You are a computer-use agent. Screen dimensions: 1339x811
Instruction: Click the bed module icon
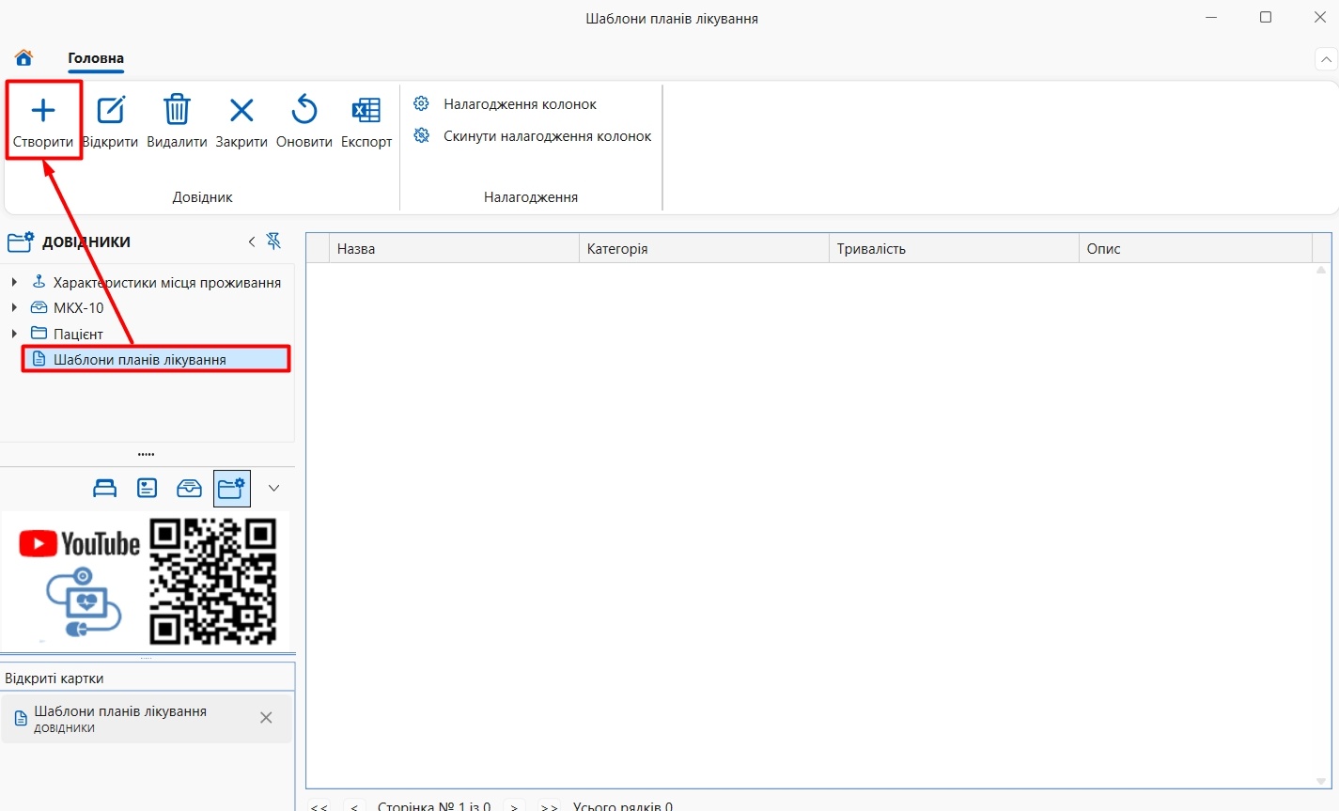(105, 488)
